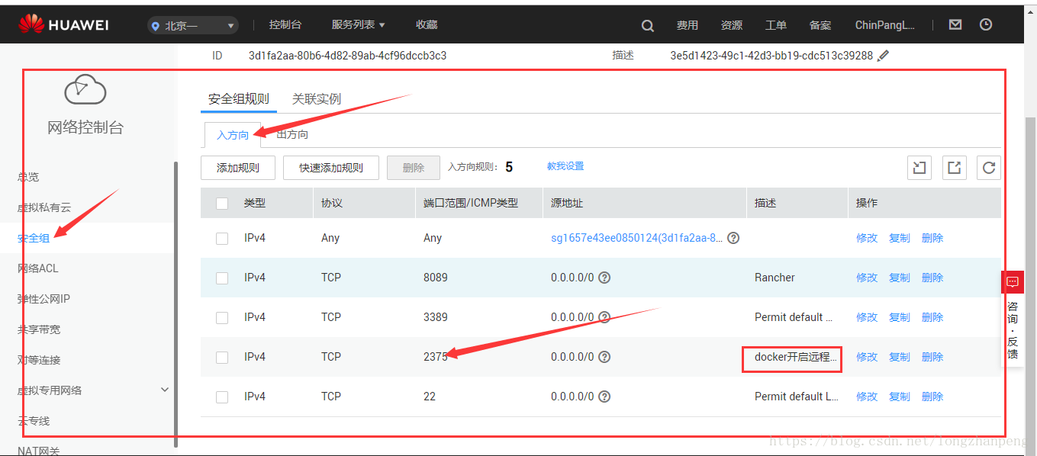Click help icon in port 22 row
Screen dimensions: 1037x456
click(604, 397)
